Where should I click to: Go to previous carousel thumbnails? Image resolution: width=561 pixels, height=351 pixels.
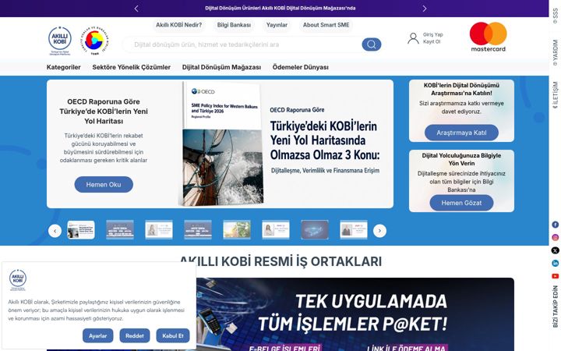pos(55,231)
